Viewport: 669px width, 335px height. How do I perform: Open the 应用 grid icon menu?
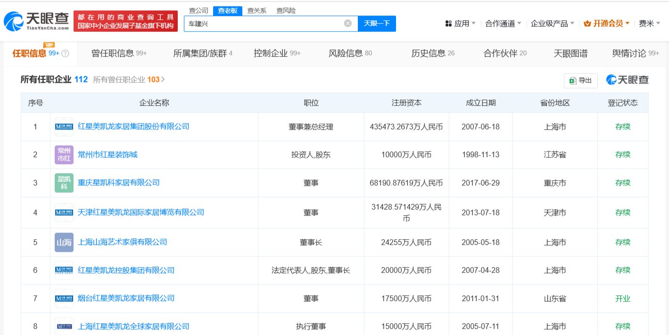(x=448, y=23)
